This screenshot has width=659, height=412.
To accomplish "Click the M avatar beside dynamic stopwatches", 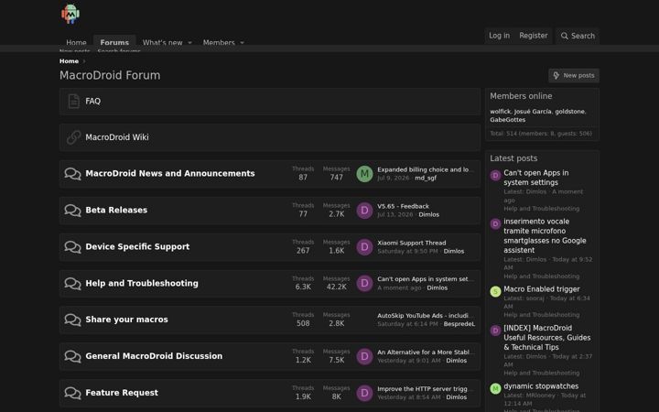I will click(x=495, y=388).
